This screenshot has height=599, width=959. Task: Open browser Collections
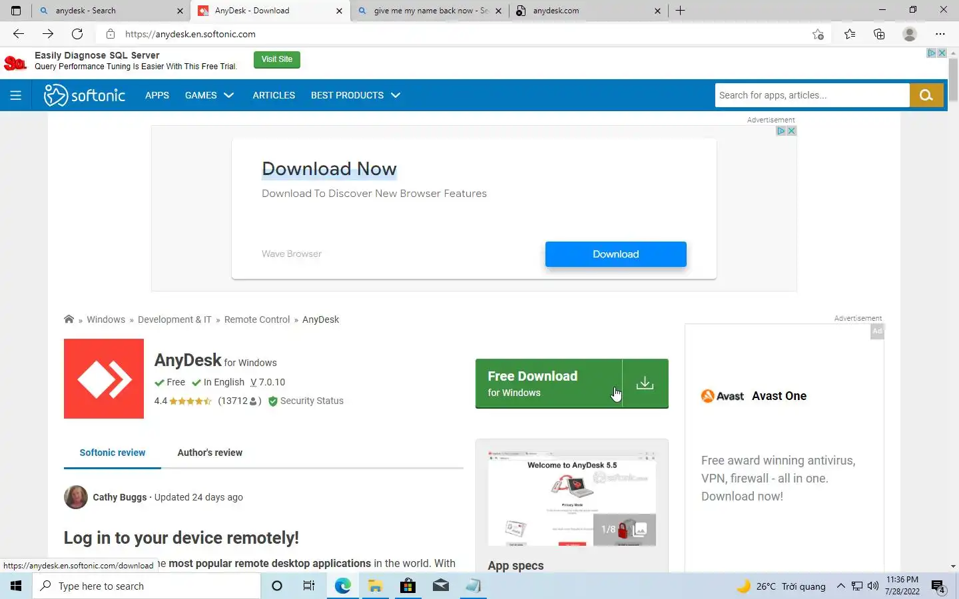[879, 34]
